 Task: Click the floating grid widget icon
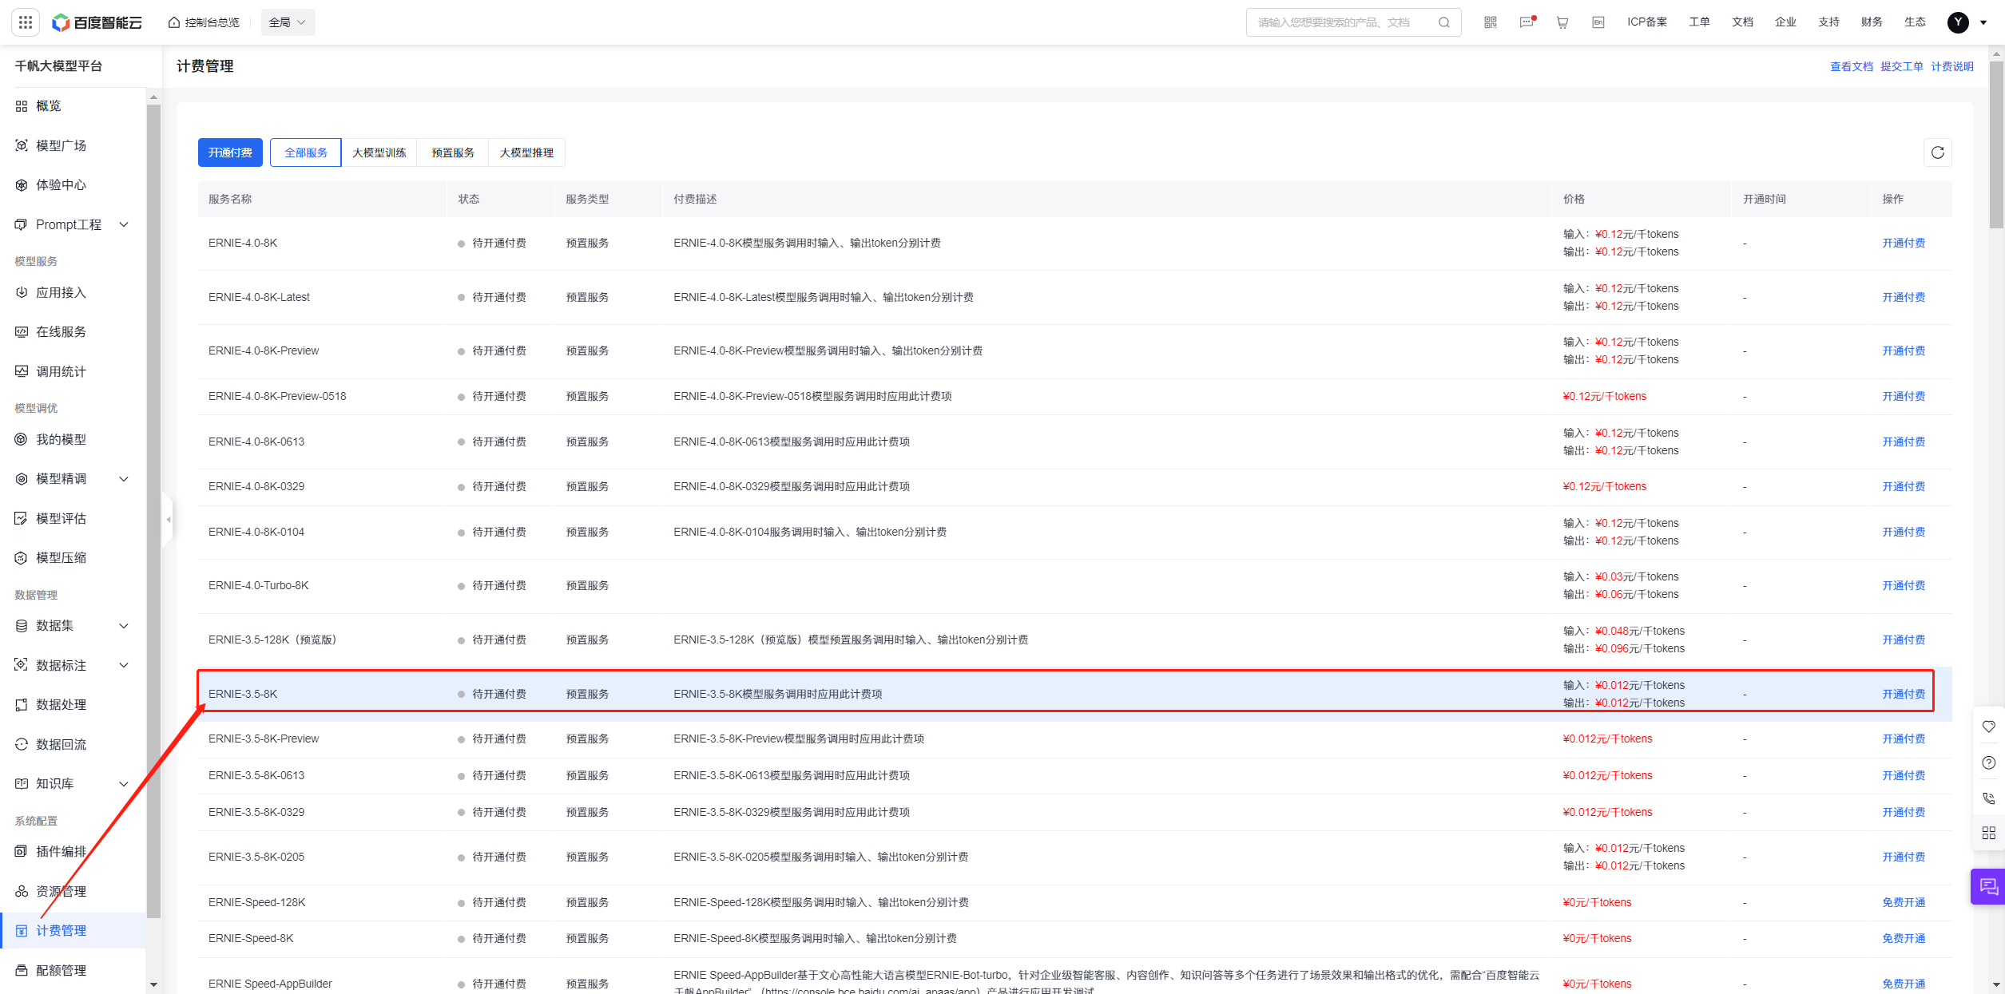tap(1989, 833)
